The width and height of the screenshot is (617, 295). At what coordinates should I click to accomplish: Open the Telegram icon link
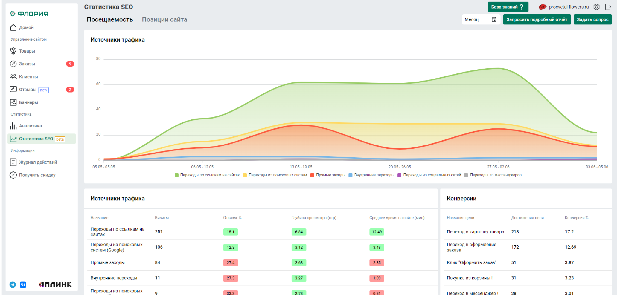pyautogui.click(x=13, y=285)
